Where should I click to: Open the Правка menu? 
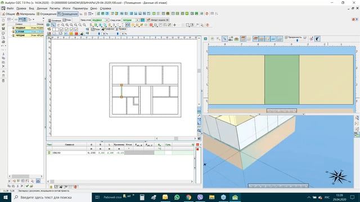[x=21, y=8]
